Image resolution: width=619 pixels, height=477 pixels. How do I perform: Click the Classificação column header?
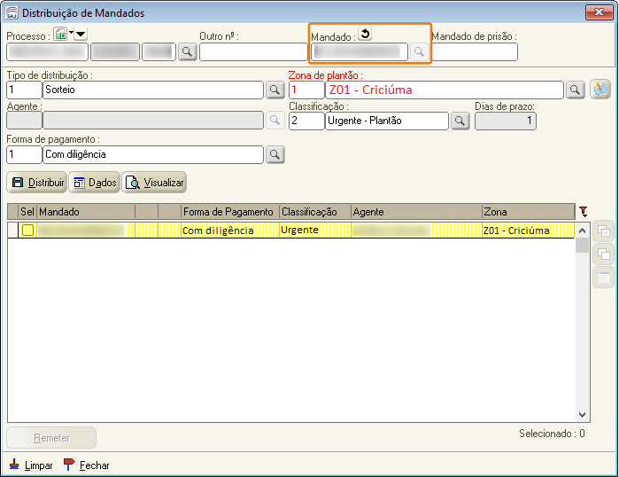[x=315, y=212]
